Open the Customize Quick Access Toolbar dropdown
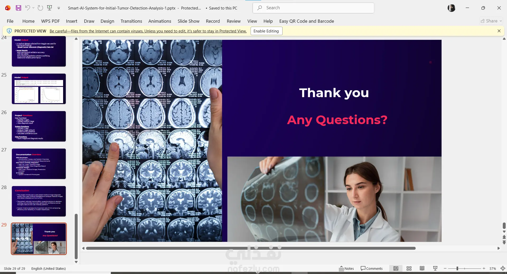The height and width of the screenshot is (274, 507). tap(59, 8)
